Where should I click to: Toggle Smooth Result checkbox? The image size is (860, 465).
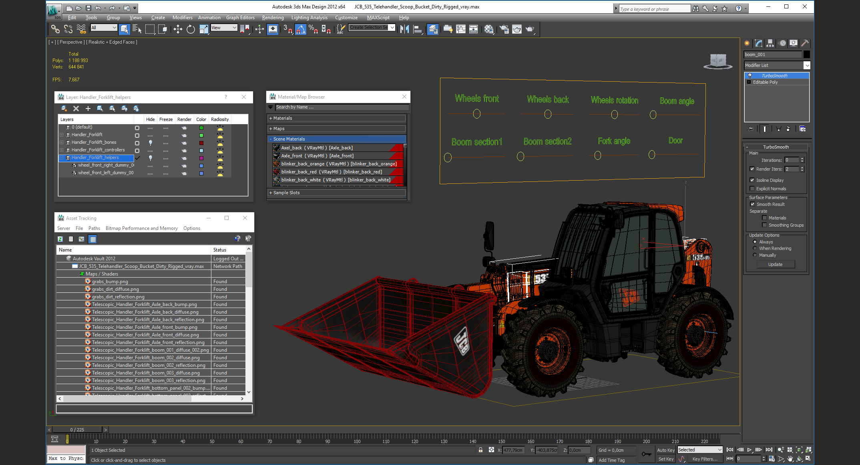click(x=752, y=204)
